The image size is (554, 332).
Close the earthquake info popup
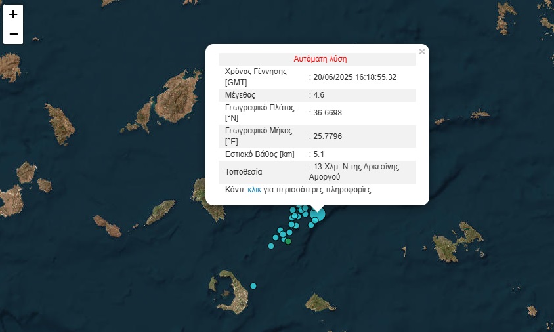pyautogui.click(x=422, y=52)
